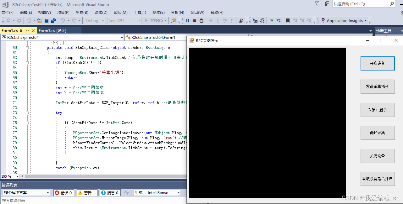Click 开启设备 button in R2C window
403x204 pixels.
pyautogui.click(x=378, y=64)
